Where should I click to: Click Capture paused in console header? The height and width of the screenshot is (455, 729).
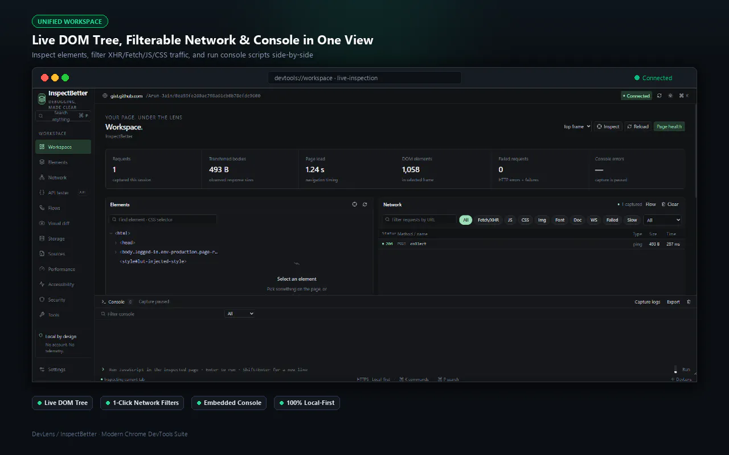[x=154, y=302]
